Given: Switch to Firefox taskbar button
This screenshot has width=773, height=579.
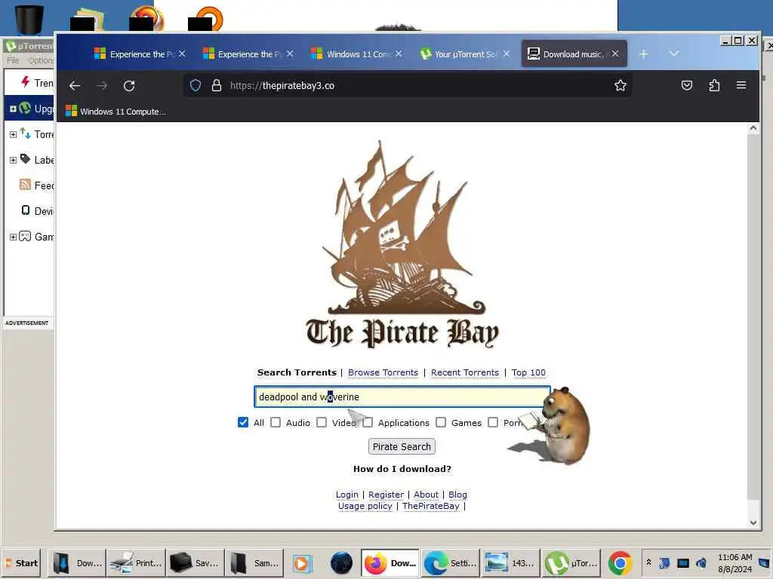Looking at the screenshot, I should pos(390,563).
